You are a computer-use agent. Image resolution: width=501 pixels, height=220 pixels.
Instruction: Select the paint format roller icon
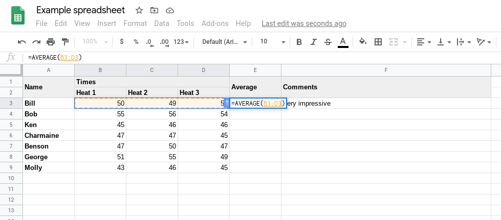click(65, 42)
